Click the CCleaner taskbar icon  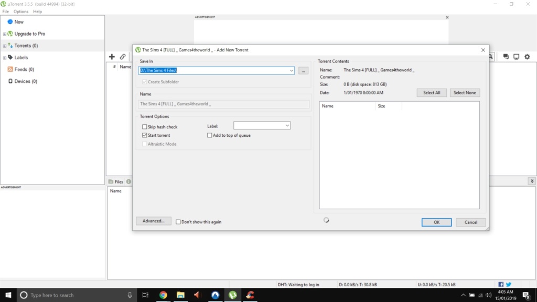pyautogui.click(x=250, y=295)
